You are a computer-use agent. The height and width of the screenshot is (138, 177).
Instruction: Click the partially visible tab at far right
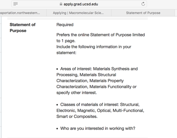pyautogui.click(x=176, y=13)
